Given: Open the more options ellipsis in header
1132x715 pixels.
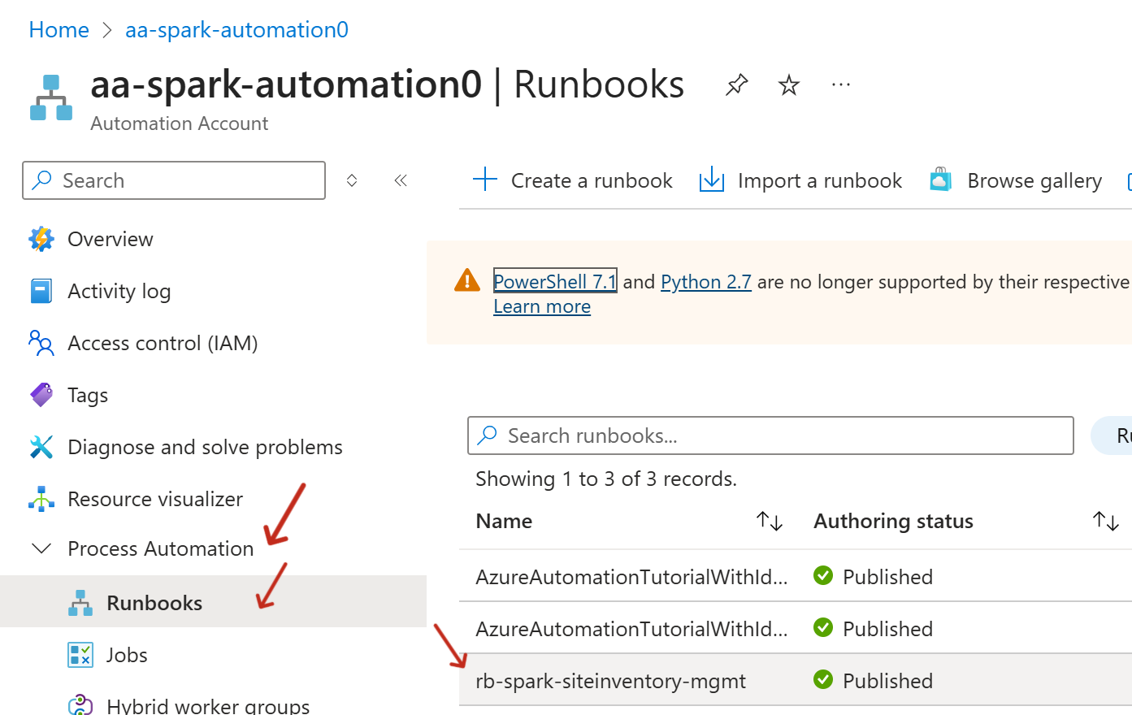Looking at the screenshot, I should tap(841, 84).
